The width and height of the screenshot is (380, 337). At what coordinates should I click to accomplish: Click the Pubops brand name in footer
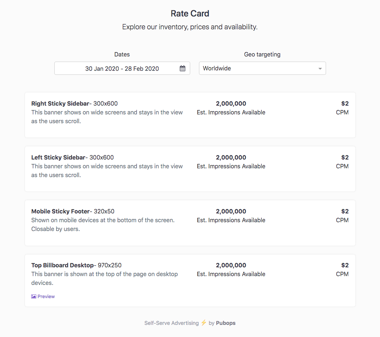(225, 323)
